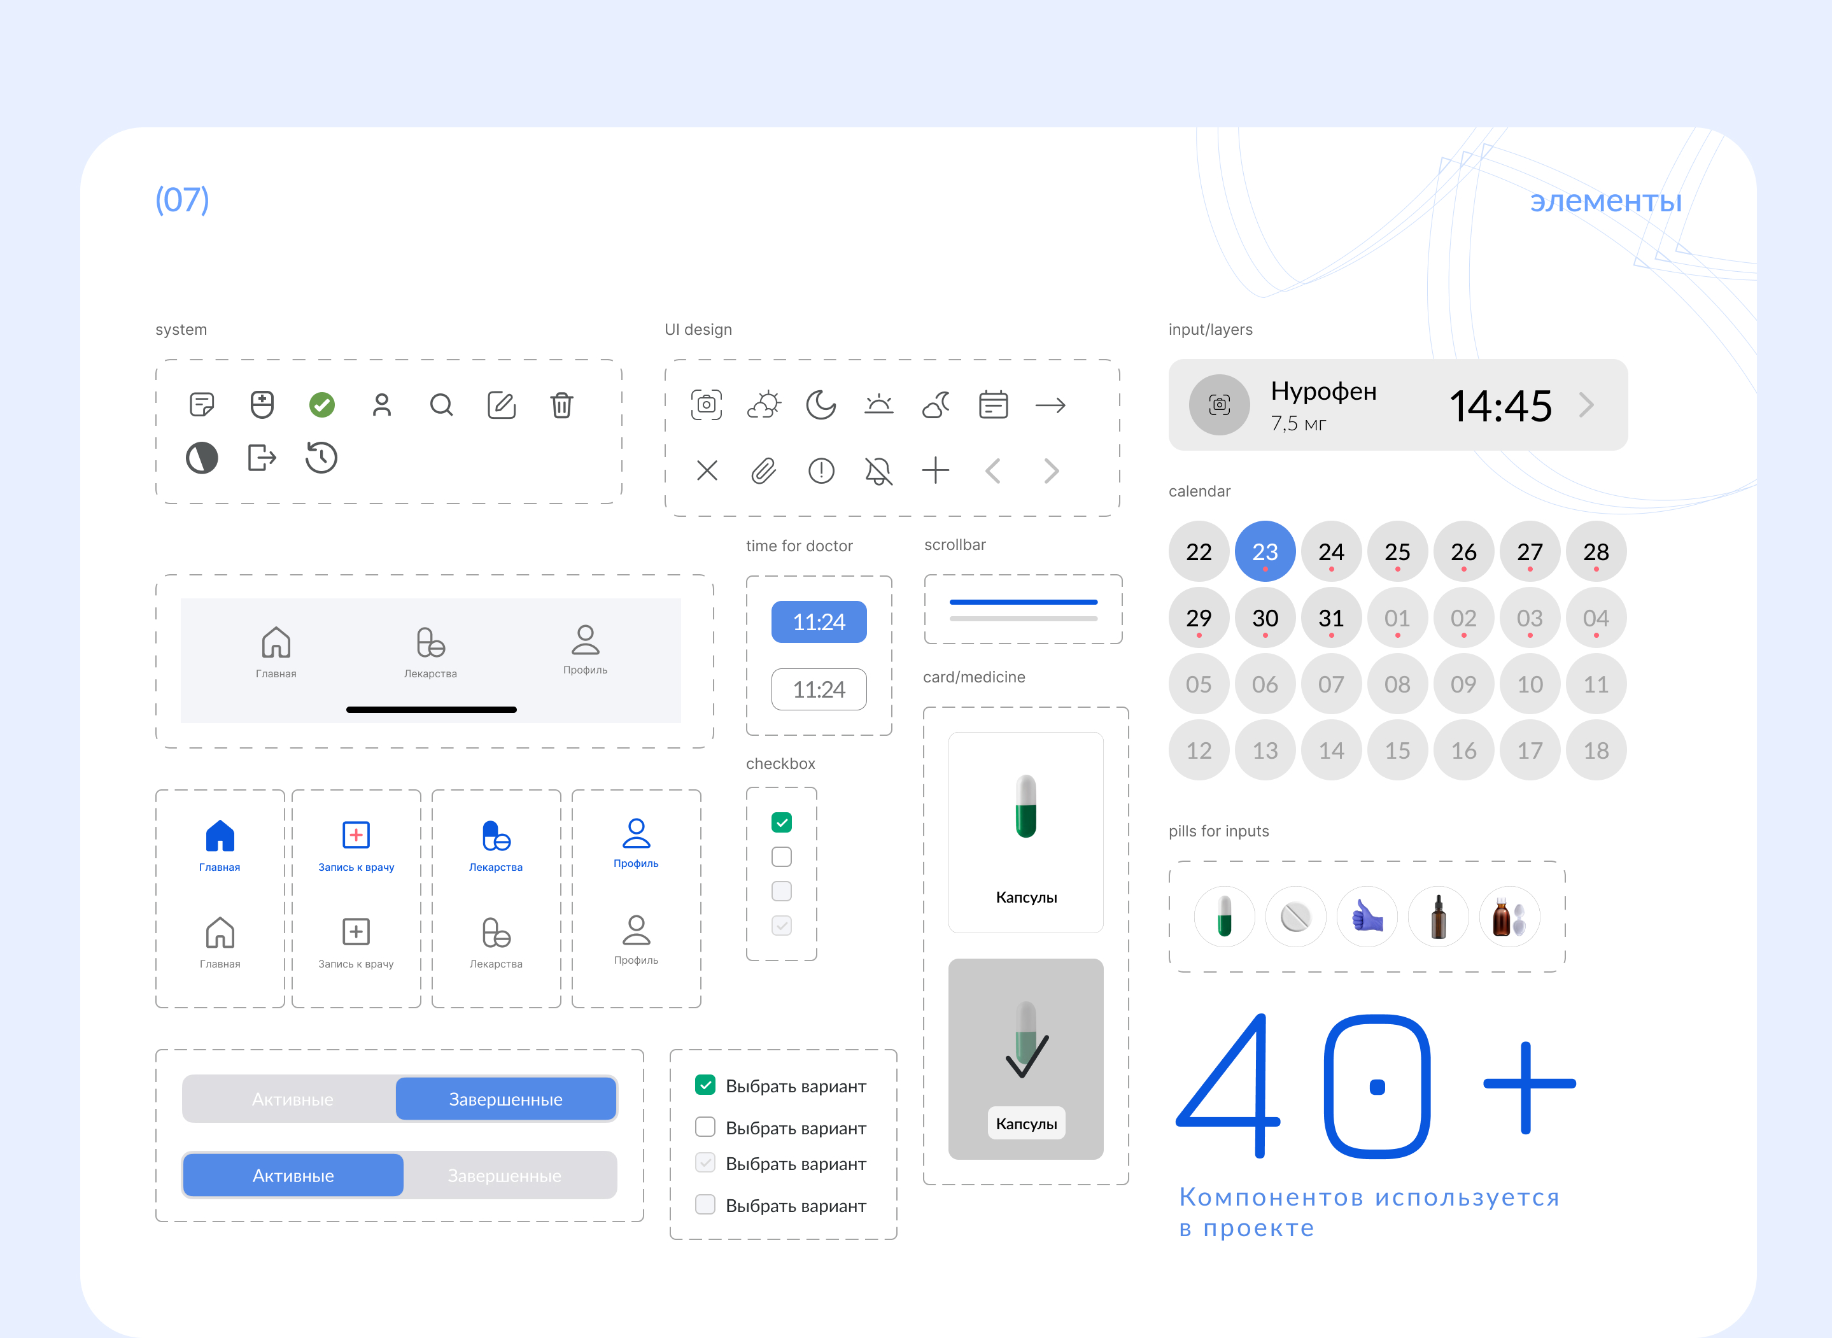Image resolution: width=1832 pixels, height=1338 pixels.
Task: Select calendar day 23
Action: click(x=1264, y=552)
